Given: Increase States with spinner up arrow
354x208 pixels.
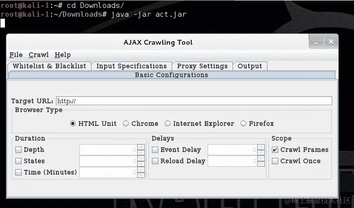Looking at the screenshot, I should point(141,158).
